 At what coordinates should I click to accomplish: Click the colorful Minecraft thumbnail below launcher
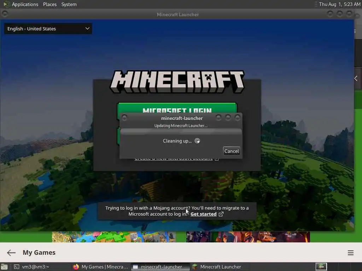tap(114, 237)
